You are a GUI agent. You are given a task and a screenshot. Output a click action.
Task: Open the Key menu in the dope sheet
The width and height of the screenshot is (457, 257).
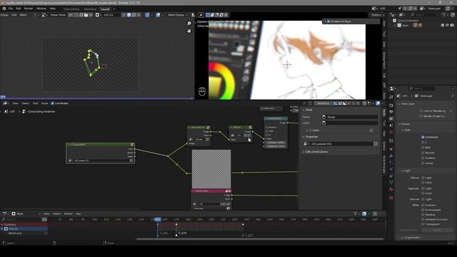click(x=79, y=214)
